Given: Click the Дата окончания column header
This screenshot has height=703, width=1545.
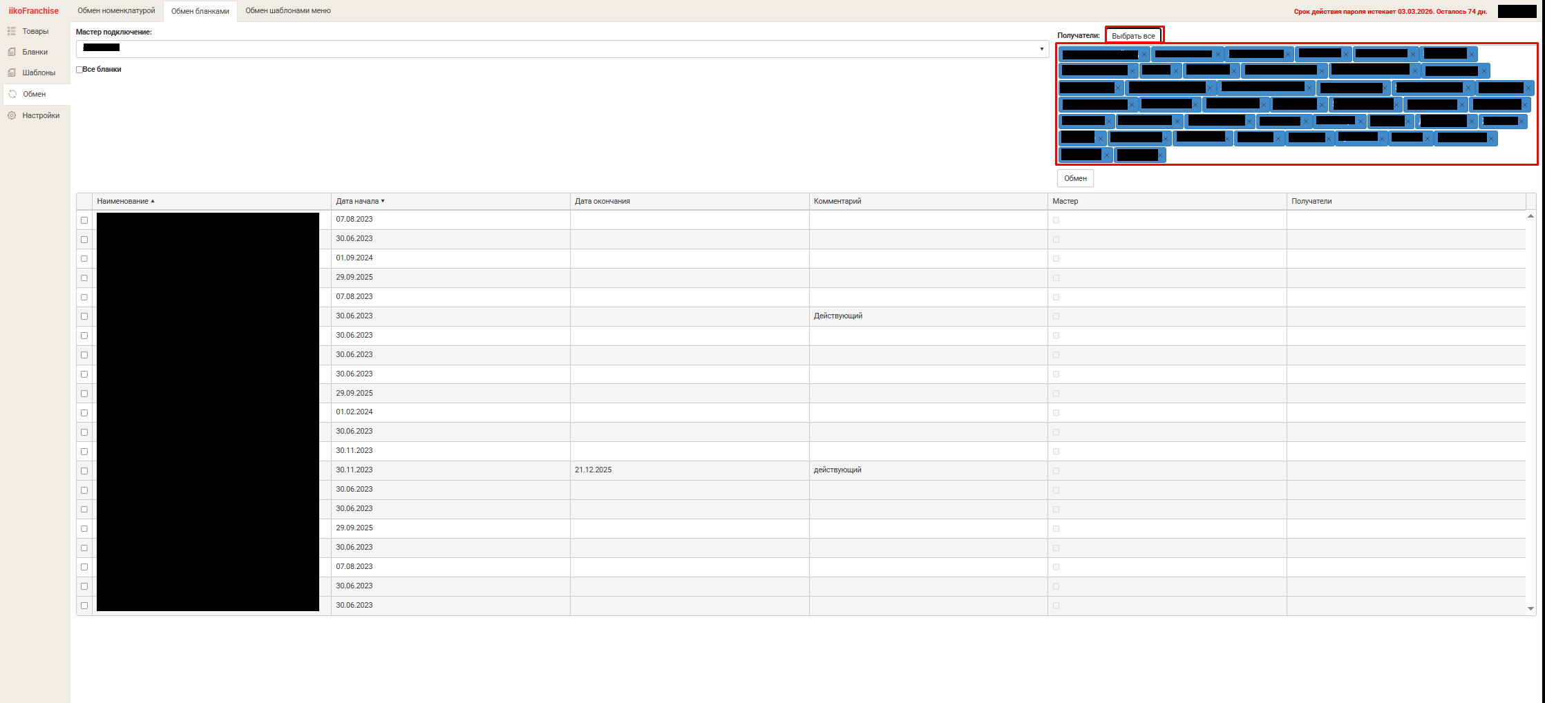Looking at the screenshot, I should 690,201.
